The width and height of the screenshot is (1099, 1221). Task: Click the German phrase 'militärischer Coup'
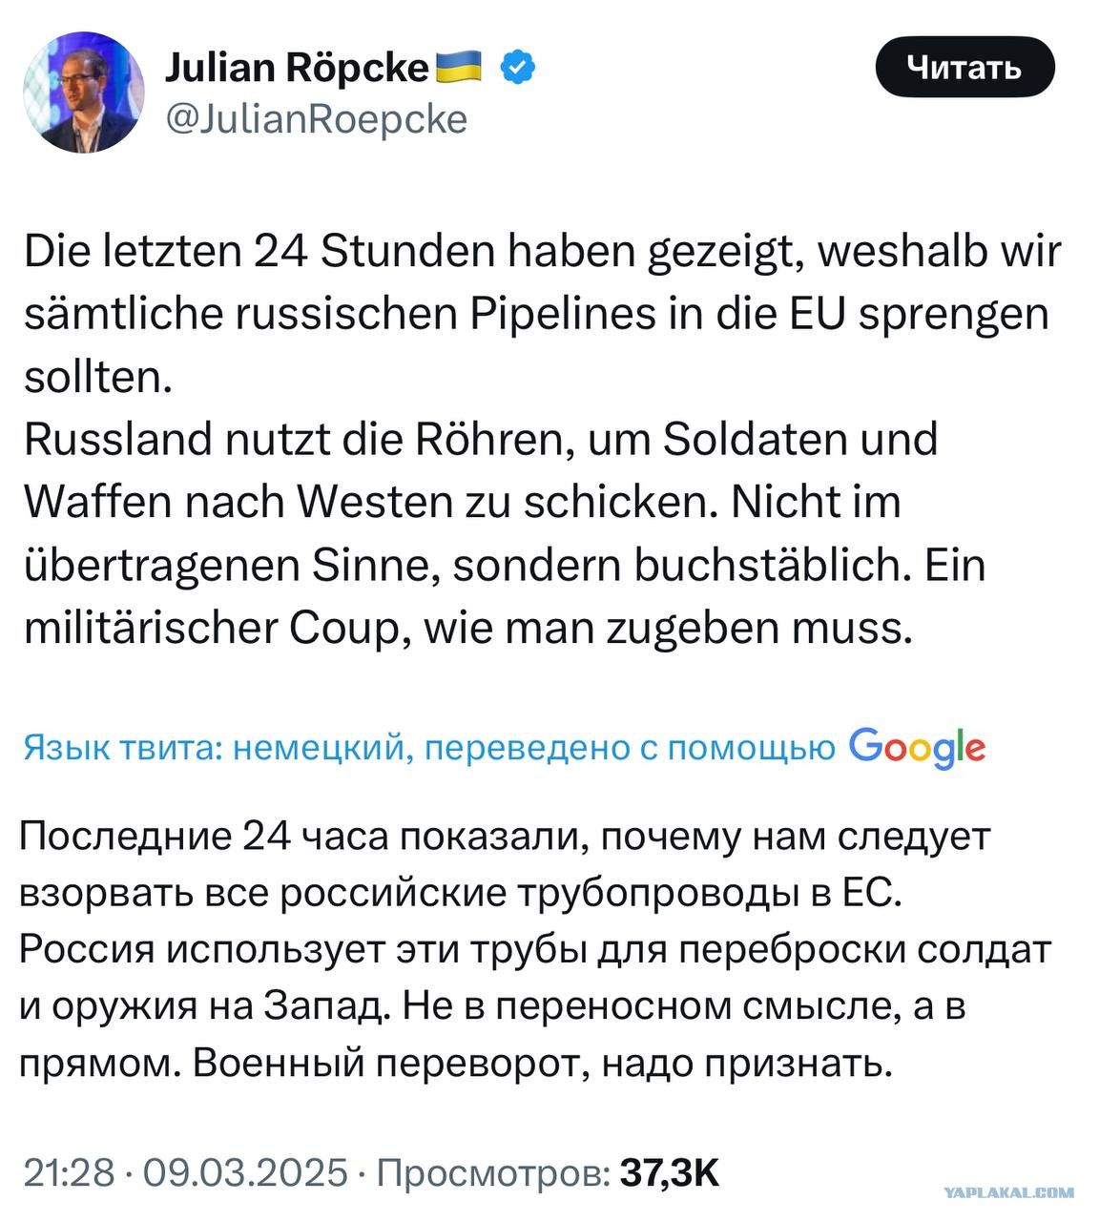click(x=210, y=628)
